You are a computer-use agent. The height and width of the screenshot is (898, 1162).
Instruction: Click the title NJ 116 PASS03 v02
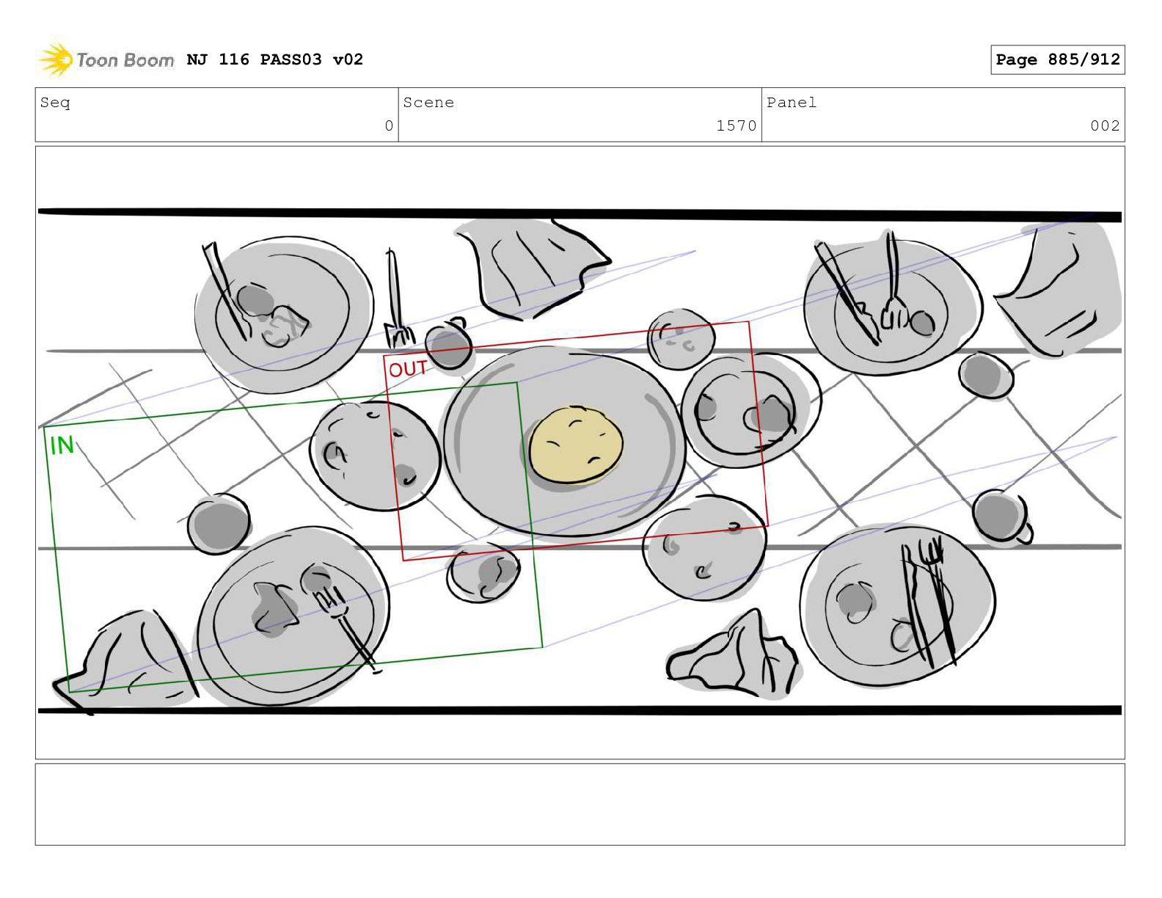coord(275,59)
